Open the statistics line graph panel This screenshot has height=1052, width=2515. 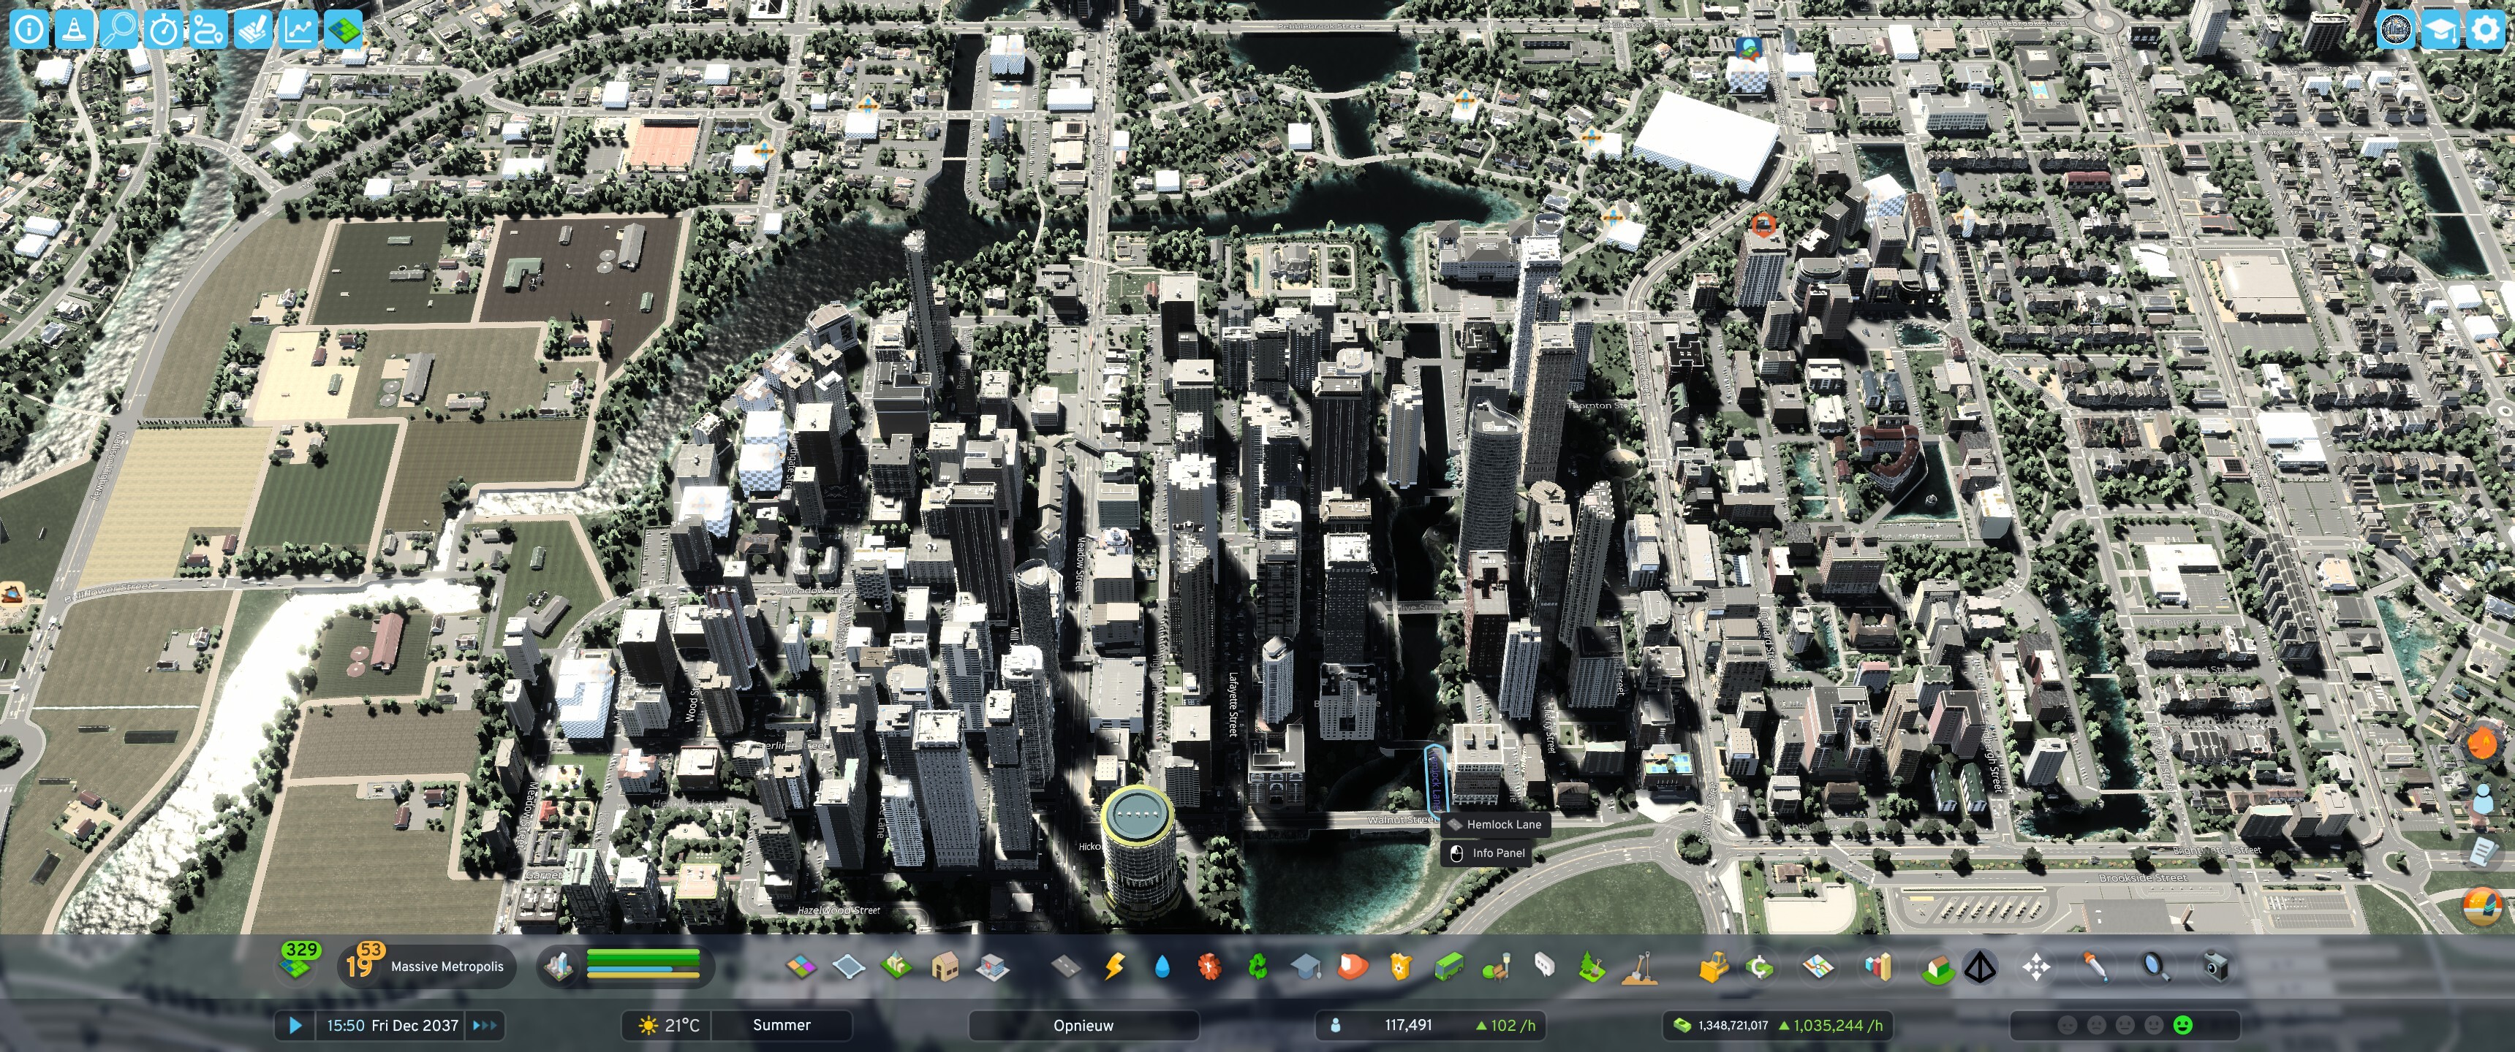pyautogui.click(x=298, y=29)
